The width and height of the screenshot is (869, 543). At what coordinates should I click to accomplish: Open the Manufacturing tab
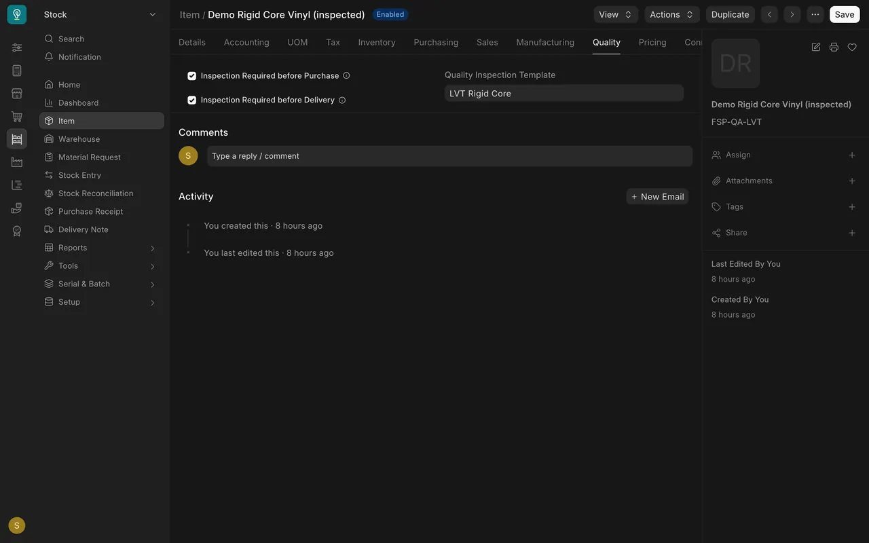tap(545, 42)
